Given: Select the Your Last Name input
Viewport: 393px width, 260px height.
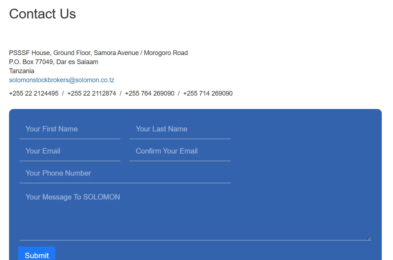Looking at the screenshot, I should click(180, 129).
